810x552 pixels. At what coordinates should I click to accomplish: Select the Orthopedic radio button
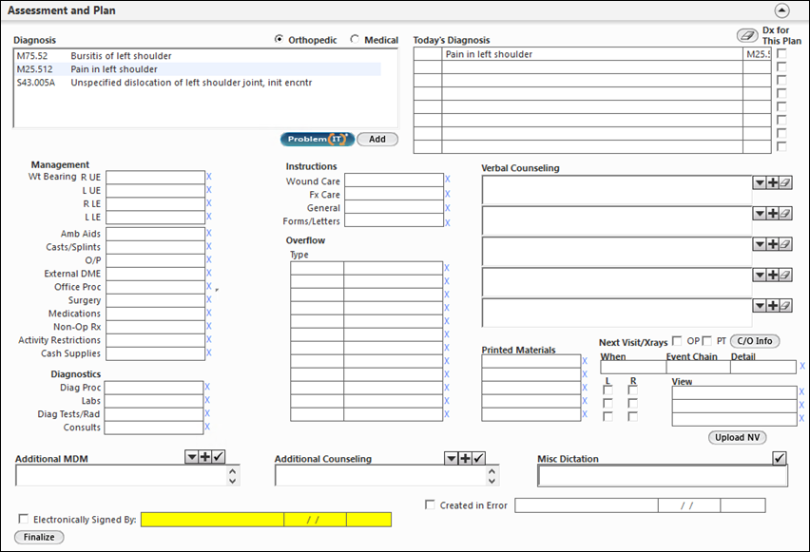point(279,39)
